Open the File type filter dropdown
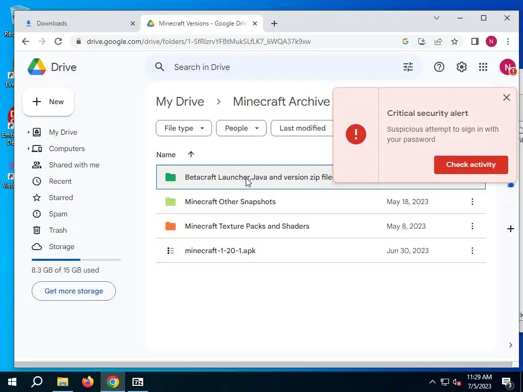 [184, 128]
